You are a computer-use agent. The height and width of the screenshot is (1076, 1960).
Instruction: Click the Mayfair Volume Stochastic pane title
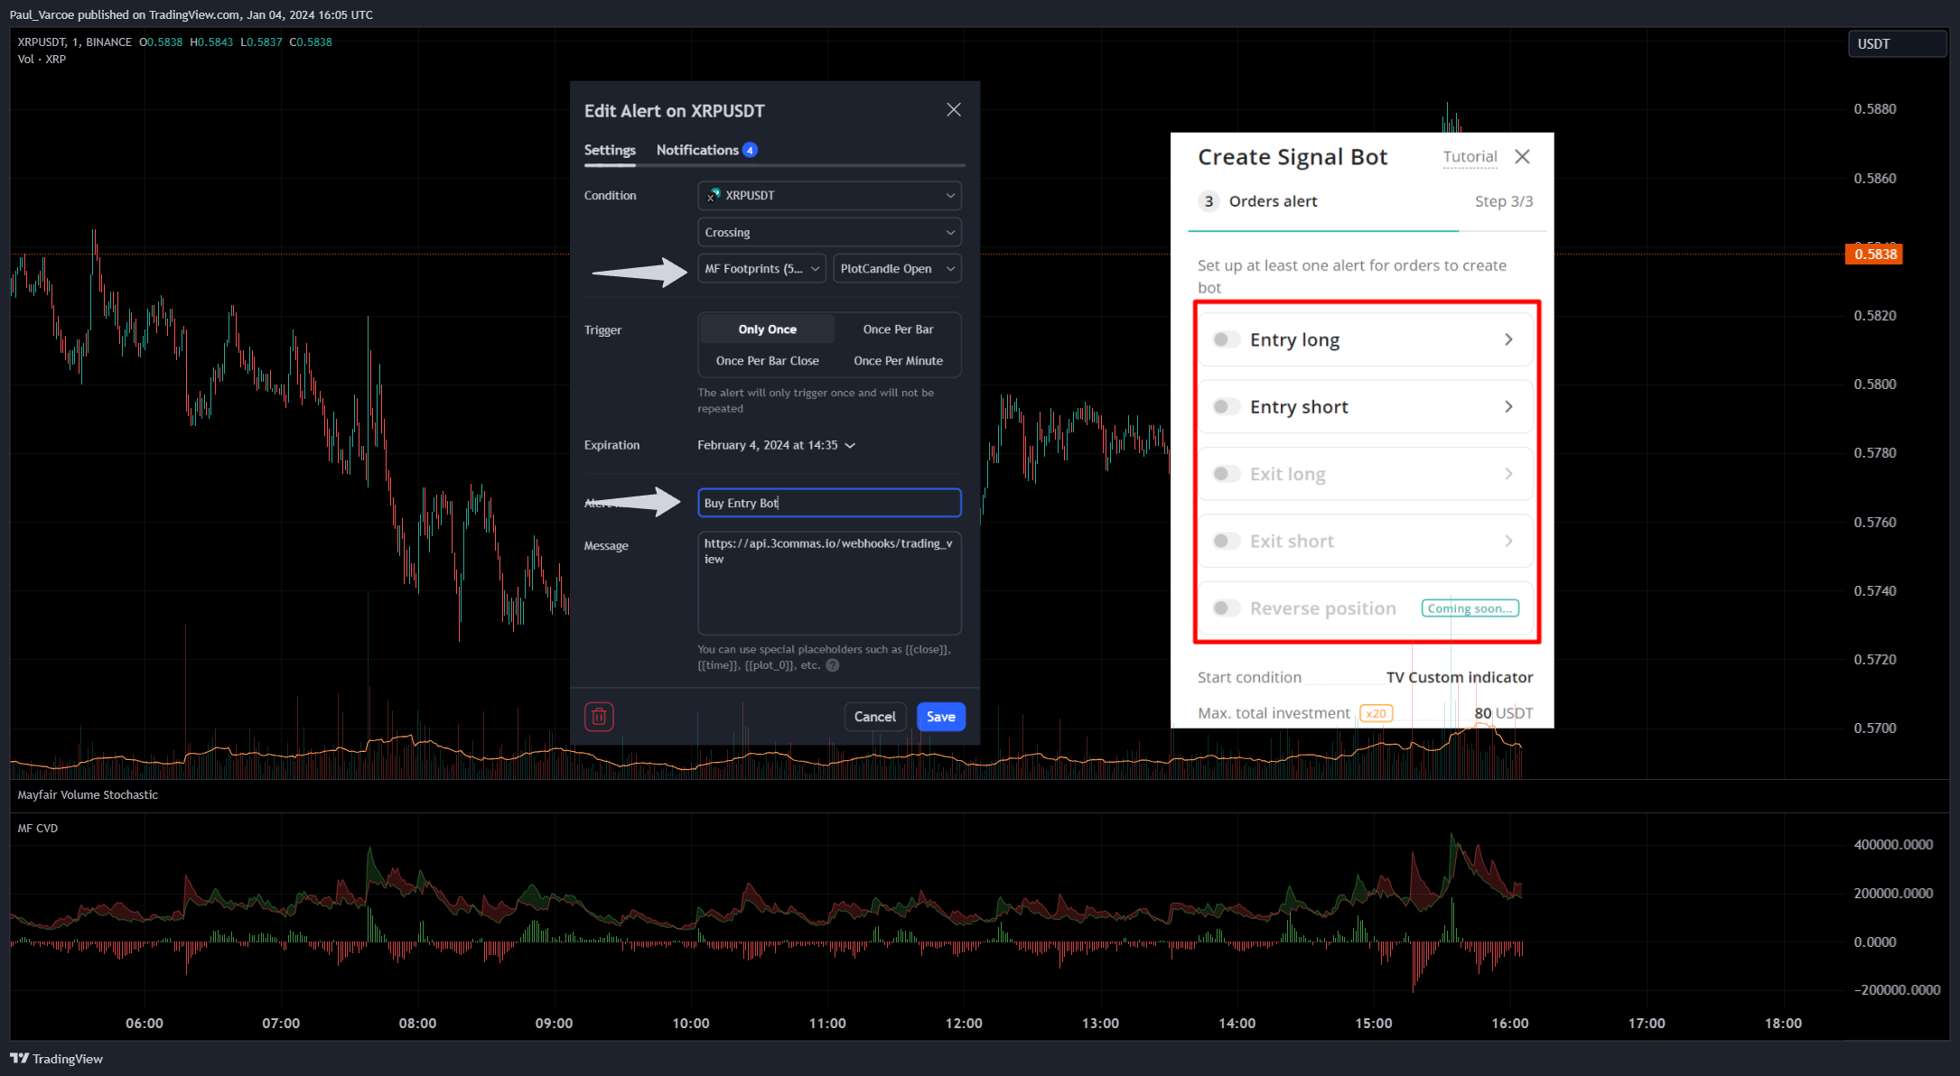88,795
